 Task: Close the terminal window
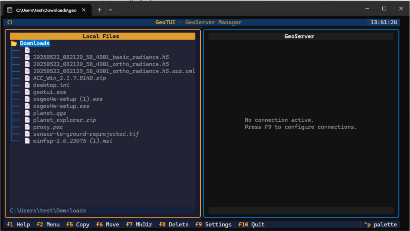click(x=401, y=8)
